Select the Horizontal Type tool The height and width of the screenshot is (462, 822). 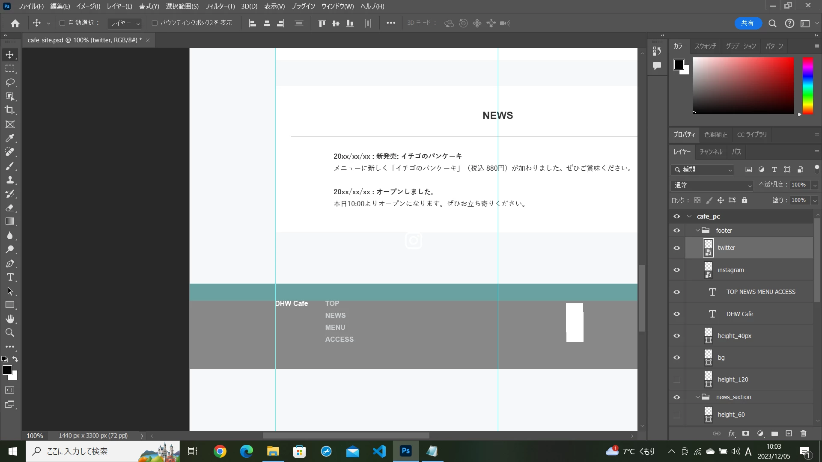click(10, 277)
